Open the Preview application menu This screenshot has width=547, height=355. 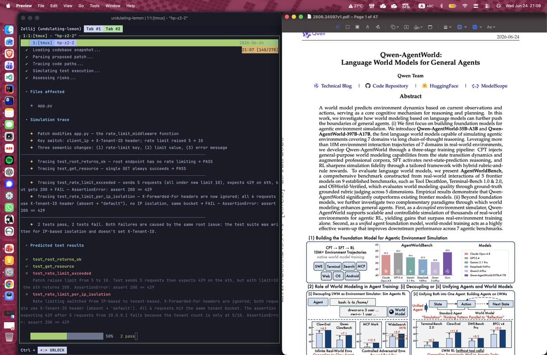pyautogui.click(x=24, y=5)
